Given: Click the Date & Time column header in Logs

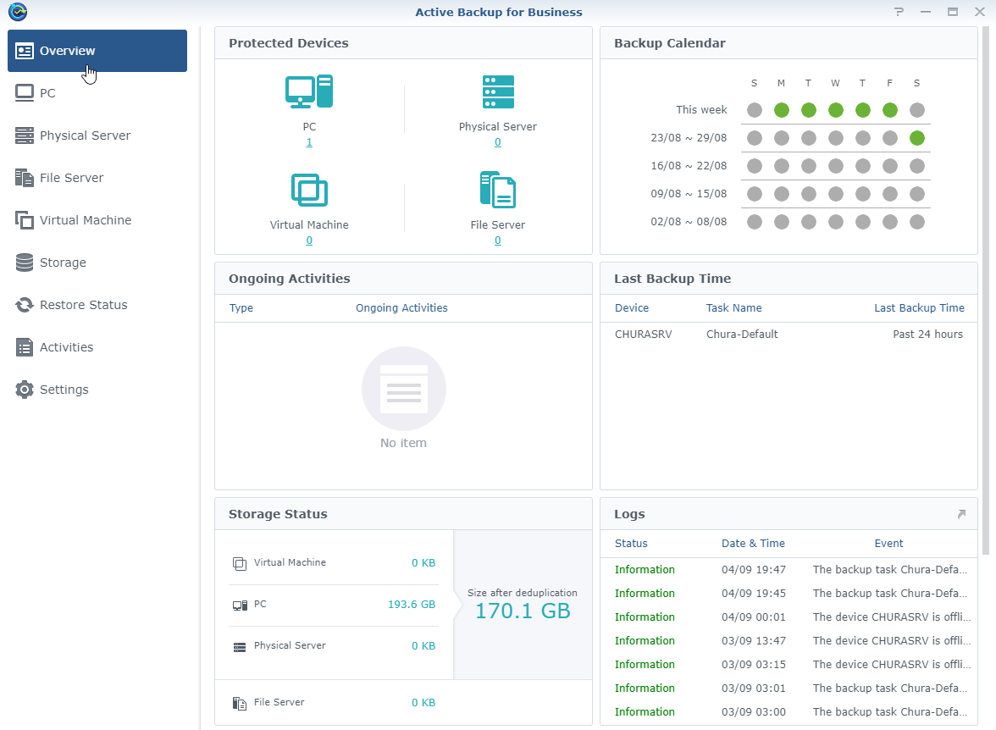Looking at the screenshot, I should coord(753,544).
